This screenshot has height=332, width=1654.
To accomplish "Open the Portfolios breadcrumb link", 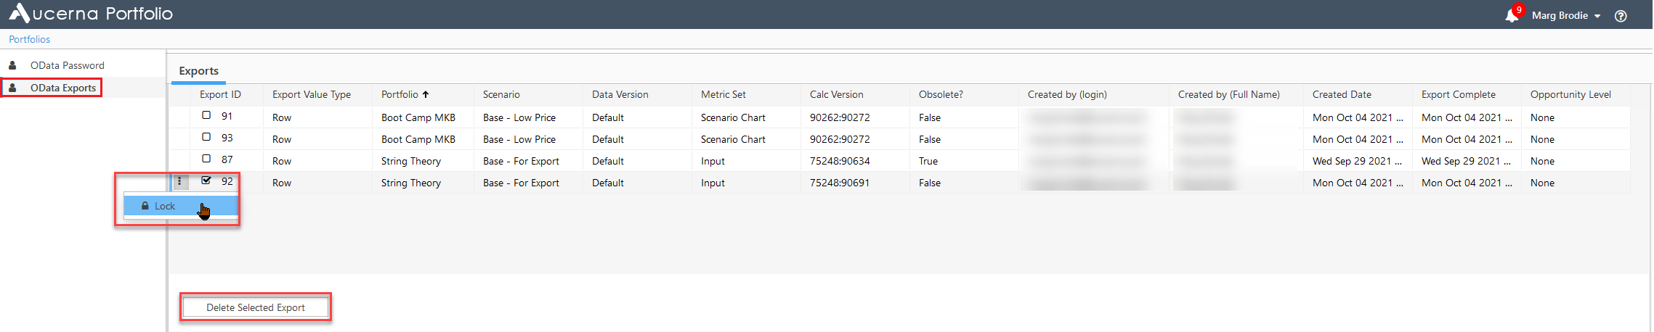I will tap(30, 39).
